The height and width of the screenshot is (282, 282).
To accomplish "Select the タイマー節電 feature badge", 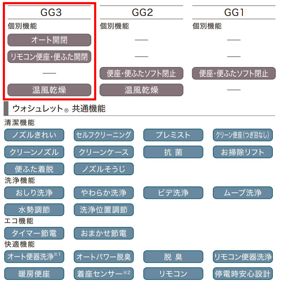I will (34, 233).
